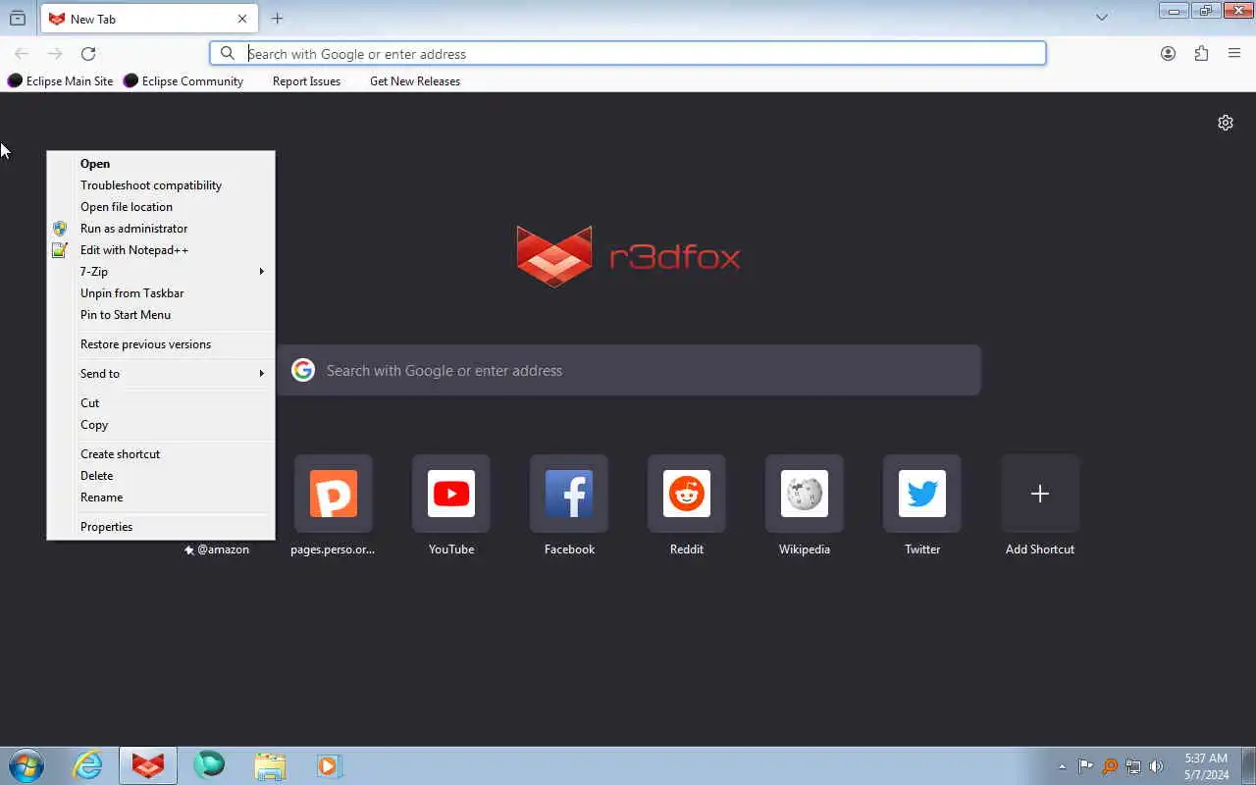The width and height of the screenshot is (1256, 785).
Task: Open the YouTube shortcut tile
Action: click(451, 494)
